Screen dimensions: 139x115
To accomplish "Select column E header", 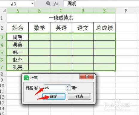I will tap(105, 11).
